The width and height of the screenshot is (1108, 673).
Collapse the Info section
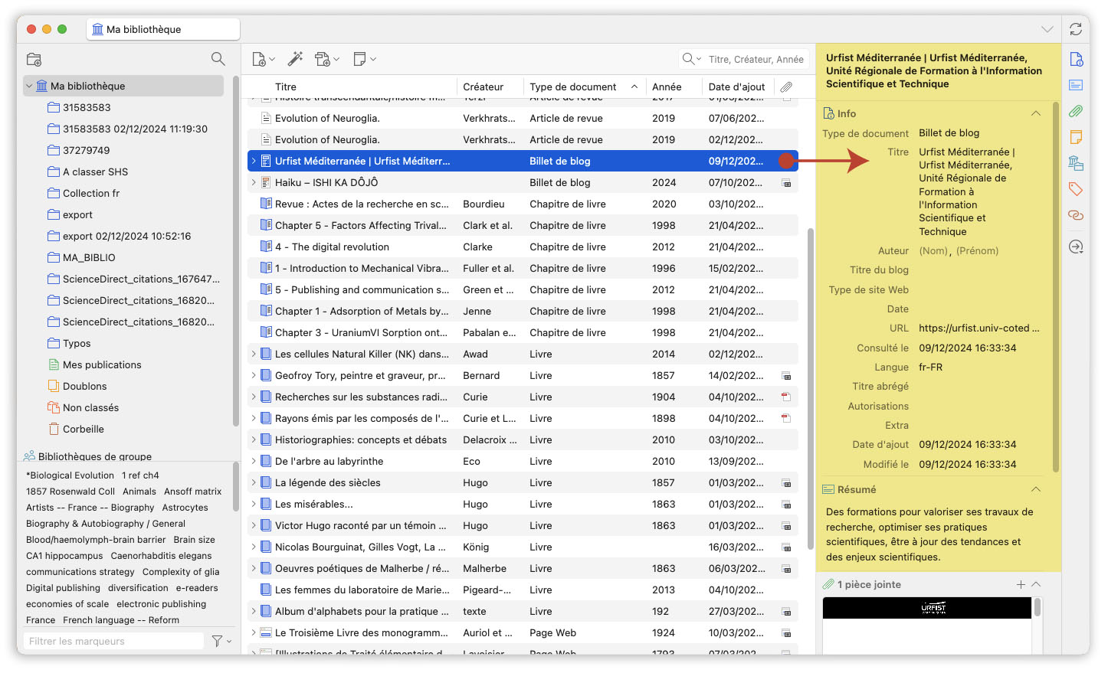[1036, 113]
